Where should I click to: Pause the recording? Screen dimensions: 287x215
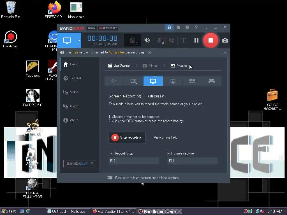pyautogui.click(x=196, y=40)
